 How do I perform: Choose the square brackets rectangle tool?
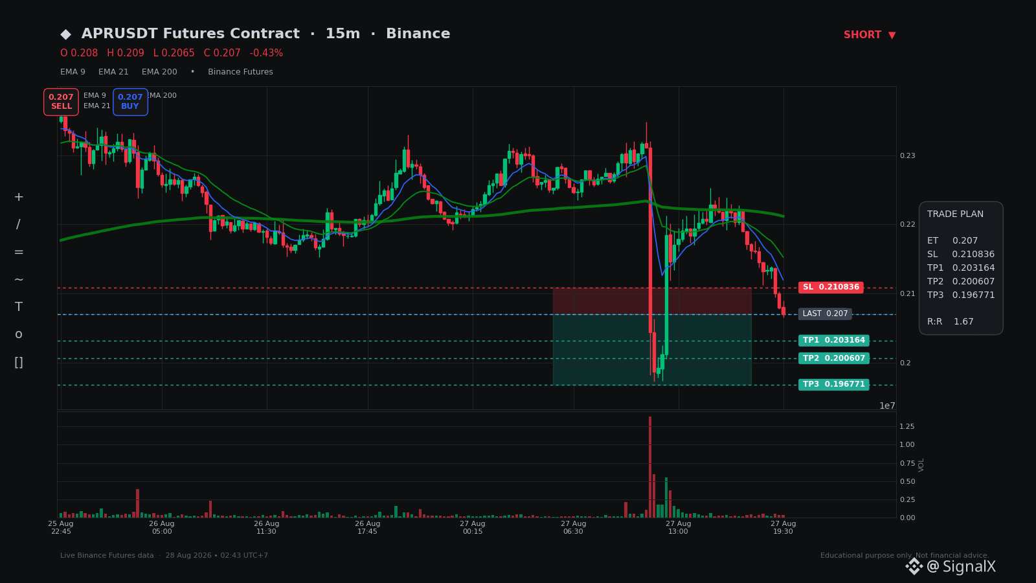coord(19,362)
